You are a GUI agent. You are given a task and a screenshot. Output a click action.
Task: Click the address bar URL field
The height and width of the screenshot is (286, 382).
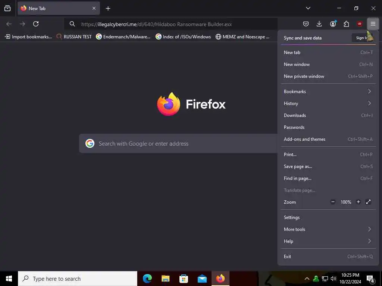point(170,24)
